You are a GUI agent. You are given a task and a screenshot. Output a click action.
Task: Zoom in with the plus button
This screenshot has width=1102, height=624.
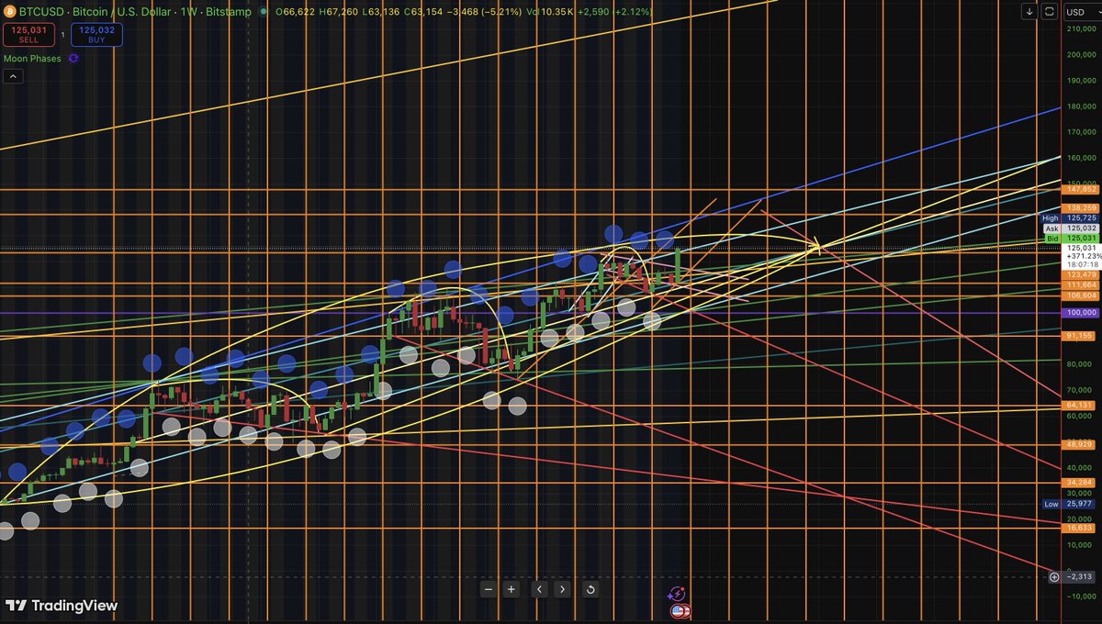512,589
